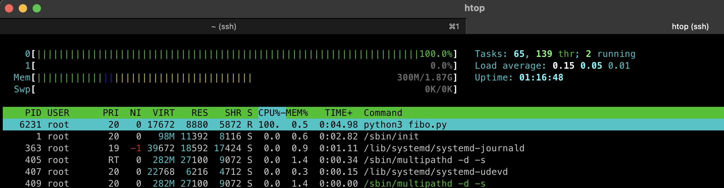Click the Load average values

[x=591, y=66]
